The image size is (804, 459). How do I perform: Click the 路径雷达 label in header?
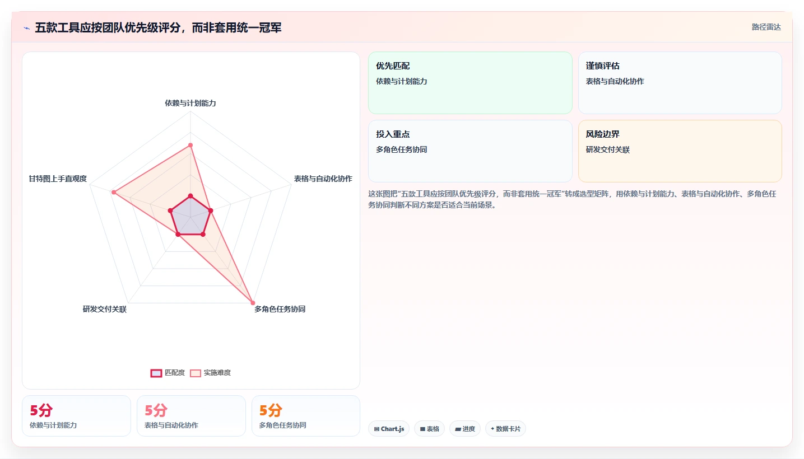(766, 27)
